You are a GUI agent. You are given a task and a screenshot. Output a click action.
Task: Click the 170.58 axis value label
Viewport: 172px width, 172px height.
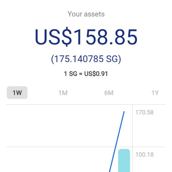(144, 112)
